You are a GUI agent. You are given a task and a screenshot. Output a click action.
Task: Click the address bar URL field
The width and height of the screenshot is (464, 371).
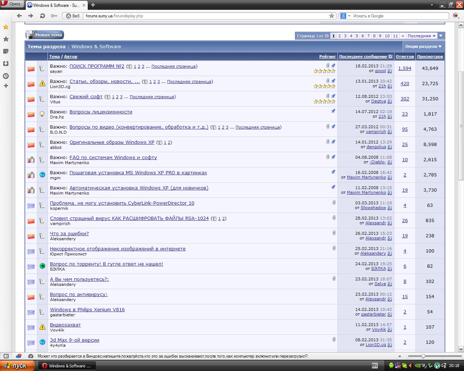click(205, 16)
